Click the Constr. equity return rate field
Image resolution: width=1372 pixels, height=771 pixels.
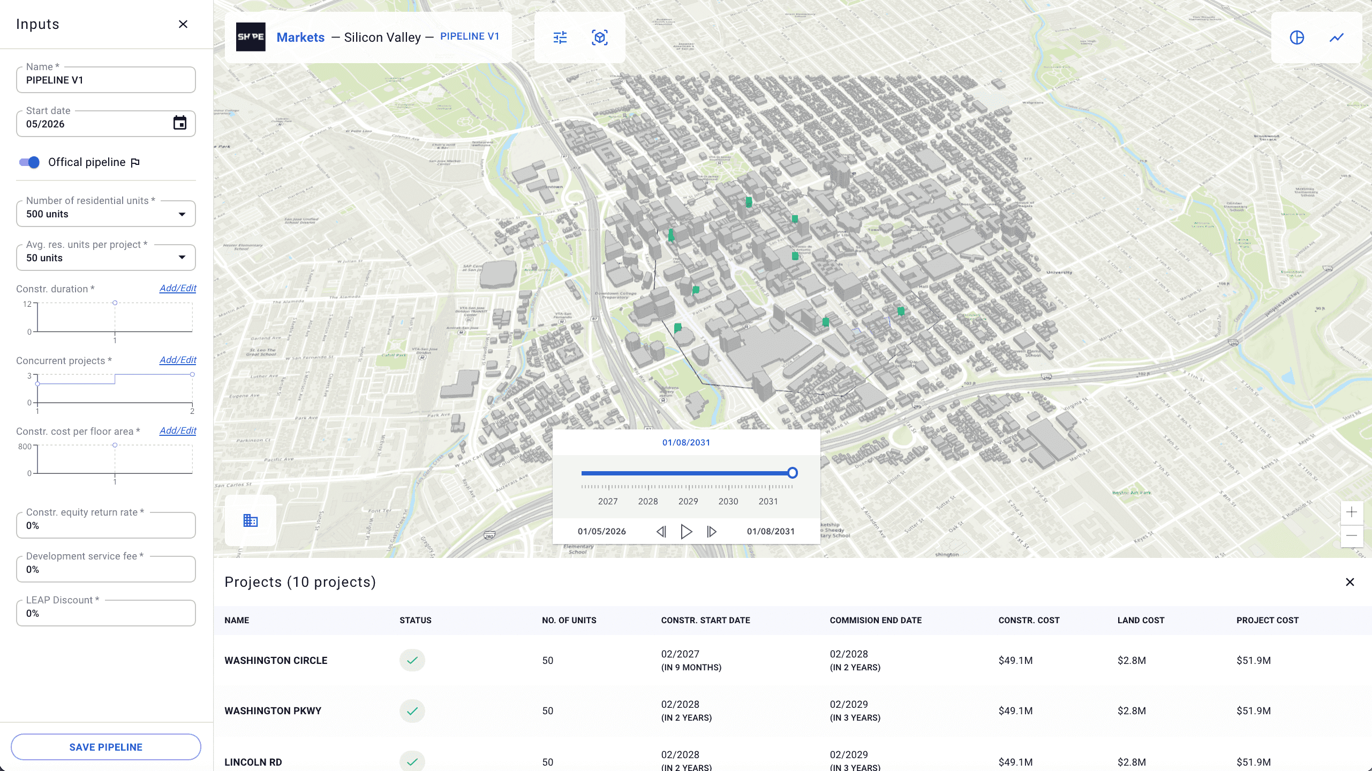point(106,526)
